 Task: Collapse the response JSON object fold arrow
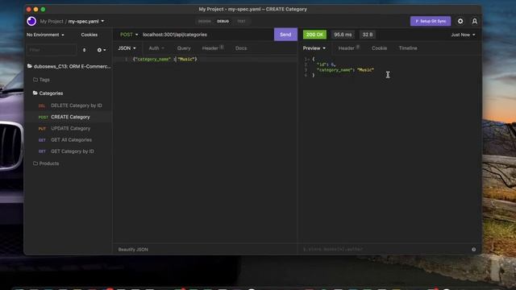click(309, 59)
